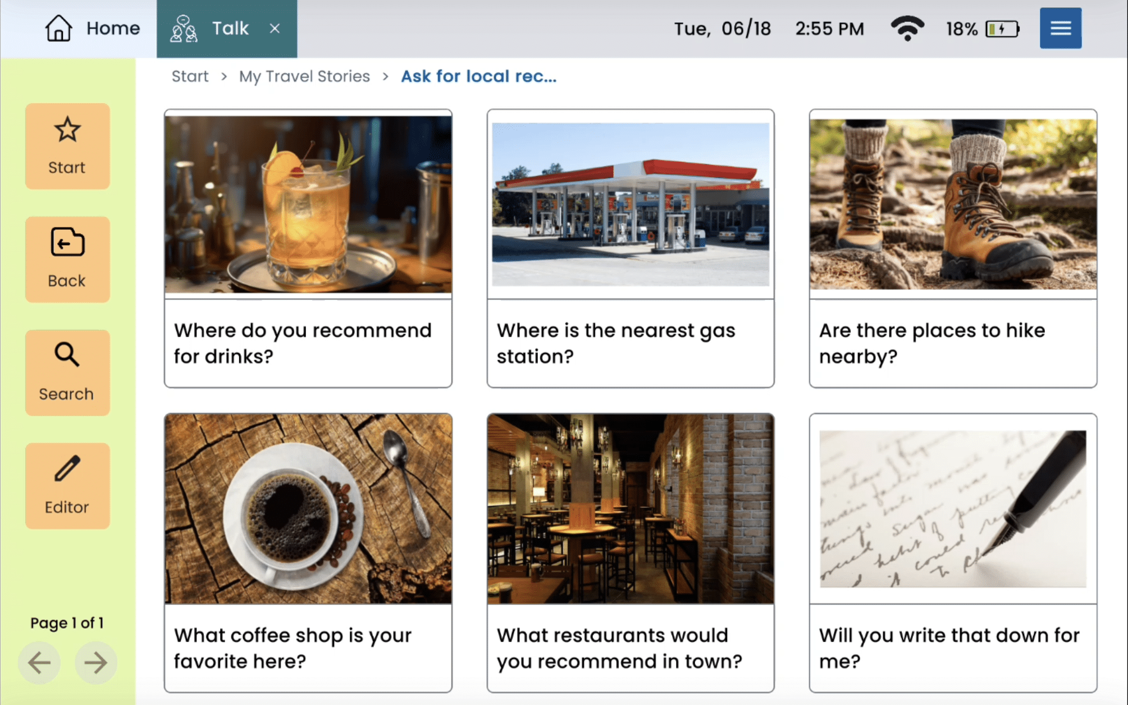1128x705 pixels.
Task: Open the hamburger menu
Action: [1060, 28]
